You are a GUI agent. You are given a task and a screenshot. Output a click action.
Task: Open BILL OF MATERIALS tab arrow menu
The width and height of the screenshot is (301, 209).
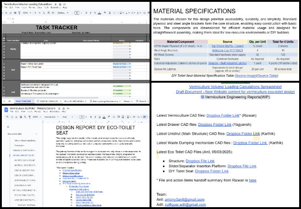pos(86,101)
